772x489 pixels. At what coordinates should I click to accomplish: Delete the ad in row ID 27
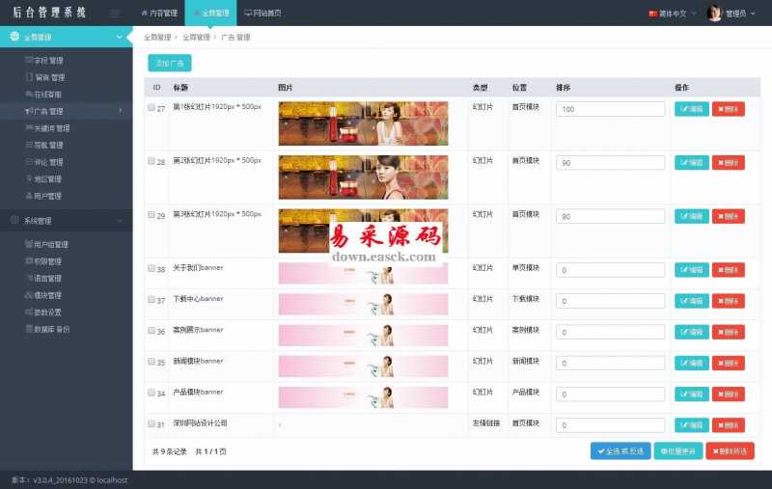click(729, 109)
